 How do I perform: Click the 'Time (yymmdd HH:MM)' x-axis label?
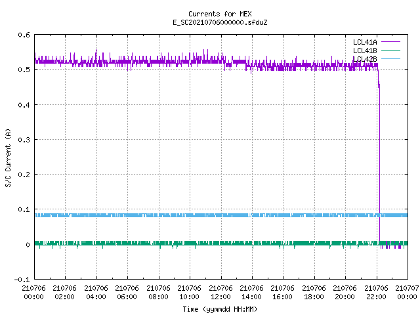click(x=220, y=309)
